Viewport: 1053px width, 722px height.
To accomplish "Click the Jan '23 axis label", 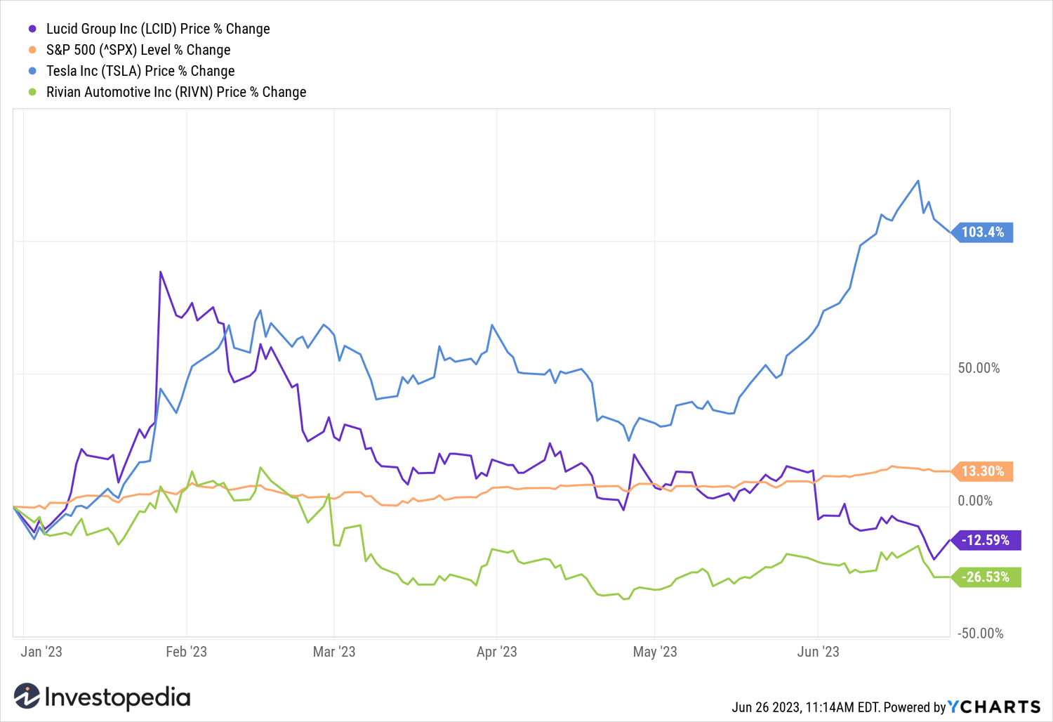I will [41, 652].
